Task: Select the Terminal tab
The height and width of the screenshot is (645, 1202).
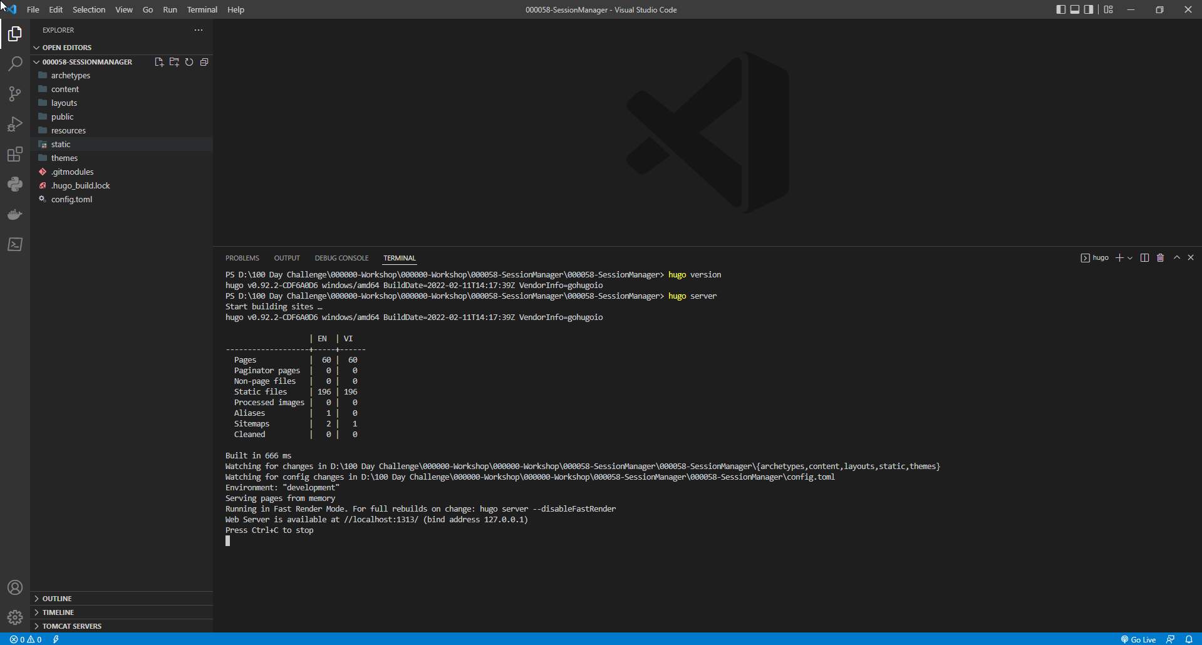Action: point(400,258)
